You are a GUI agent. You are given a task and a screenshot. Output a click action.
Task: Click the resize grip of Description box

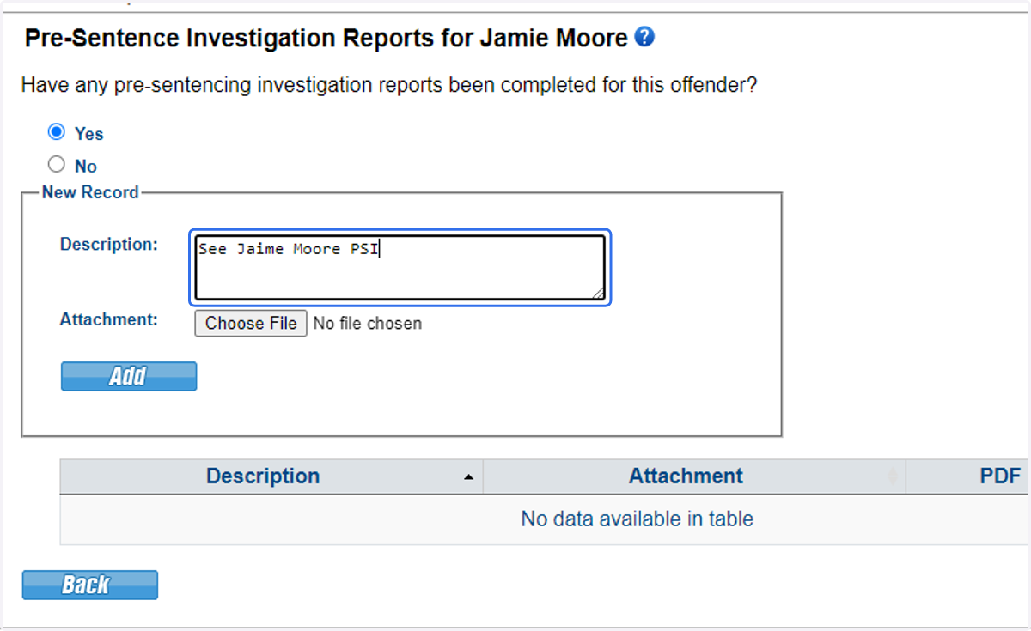point(598,293)
